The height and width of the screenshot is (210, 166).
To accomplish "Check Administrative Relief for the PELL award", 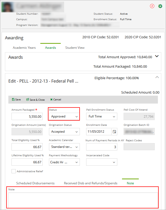I will pyautogui.click(x=13, y=171).
